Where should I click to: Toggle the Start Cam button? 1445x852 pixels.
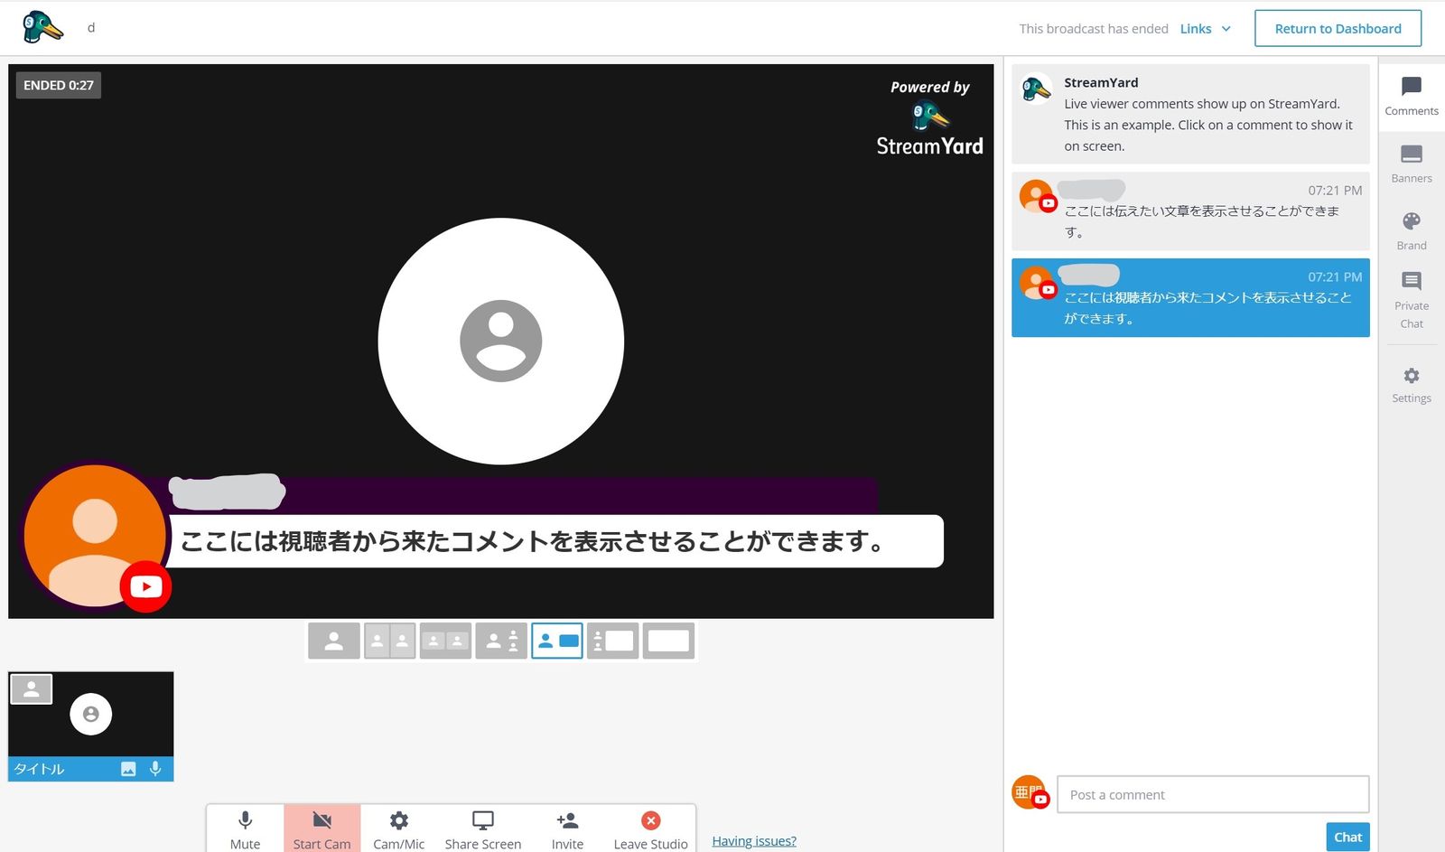click(x=322, y=829)
